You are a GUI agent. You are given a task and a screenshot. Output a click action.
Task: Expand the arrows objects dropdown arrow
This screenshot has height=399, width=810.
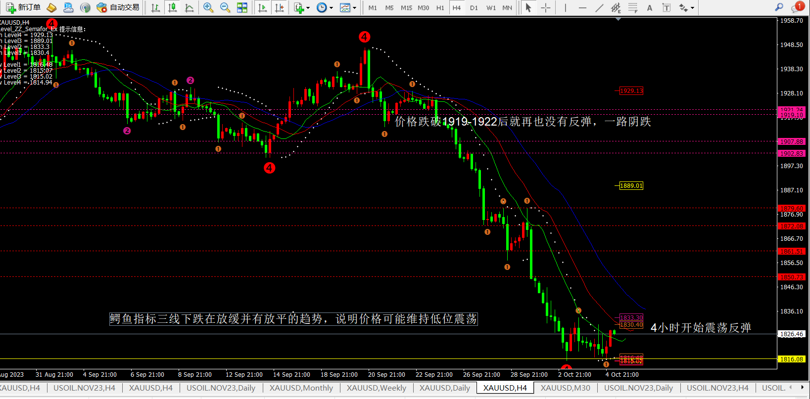(692, 8)
